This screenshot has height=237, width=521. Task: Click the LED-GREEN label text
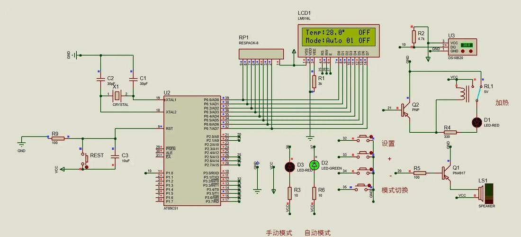coord(332,169)
